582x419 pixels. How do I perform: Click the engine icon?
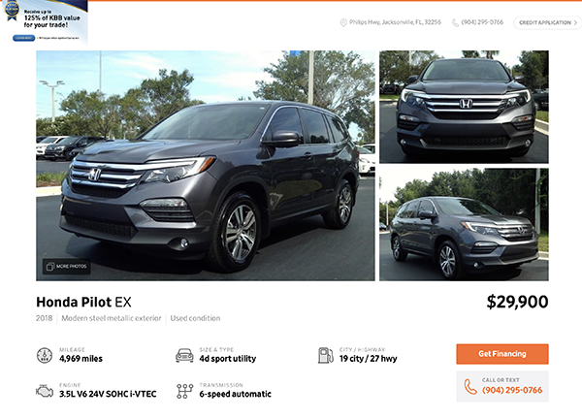click(x=45, y=391)
